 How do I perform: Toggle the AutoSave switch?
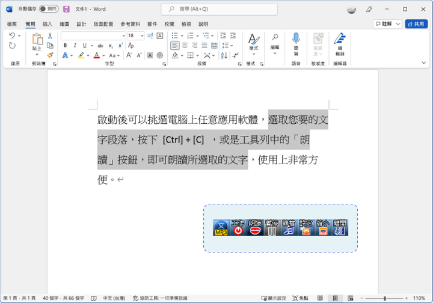click(x=49, y=9)
